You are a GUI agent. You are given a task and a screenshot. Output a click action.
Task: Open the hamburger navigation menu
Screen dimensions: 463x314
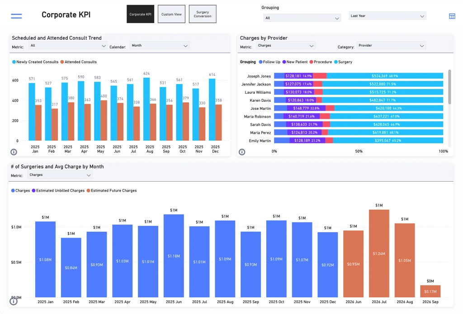pyautogui.click(x=16, y=16)
